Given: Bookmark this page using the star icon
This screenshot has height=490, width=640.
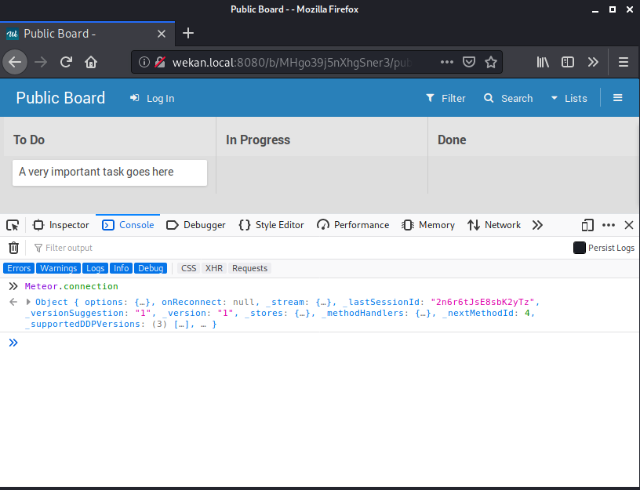Looking at the screenshot, I should [x=491, y=62].
